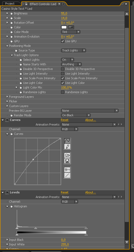This screenshot has height=252, width=134.
Task: Select the pencil draw-curve tool
Action: point(67,146)
